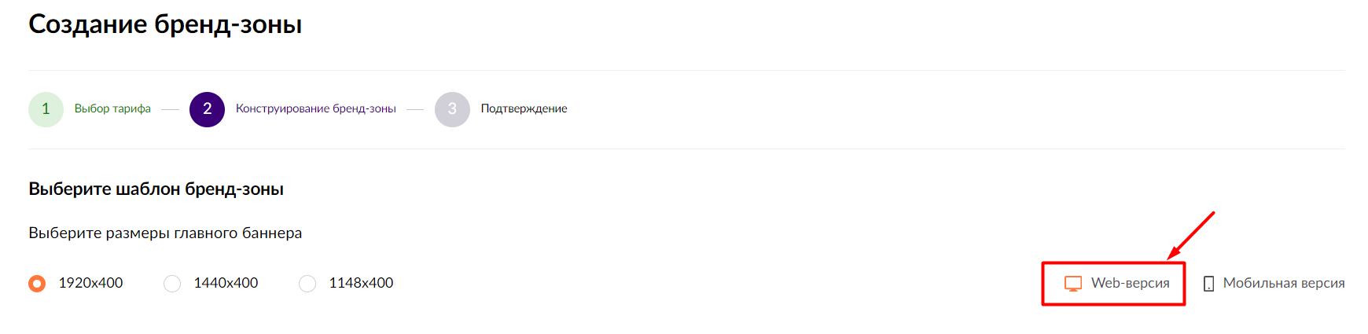This screenshot has height=334, width=1368.
Task: Select the 1440x400 radio button
Action: 172,284
